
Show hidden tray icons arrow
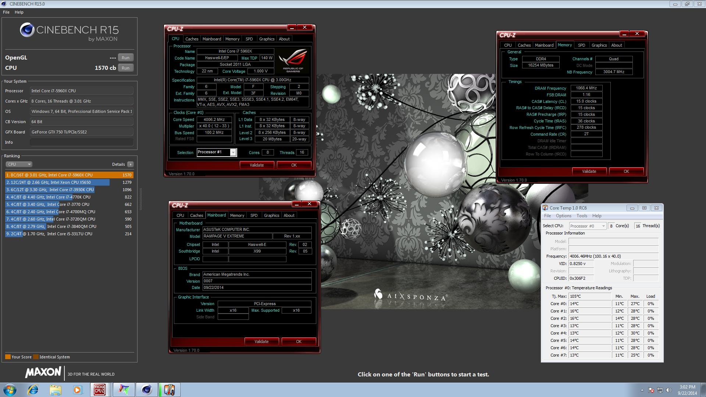point(642,390)
